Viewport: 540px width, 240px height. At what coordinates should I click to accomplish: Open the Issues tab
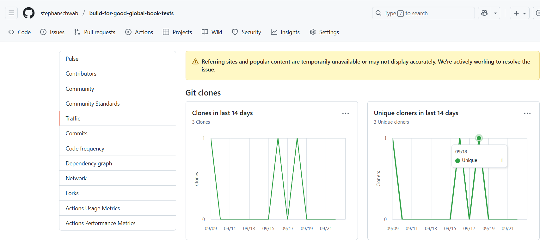click(52, 32)
